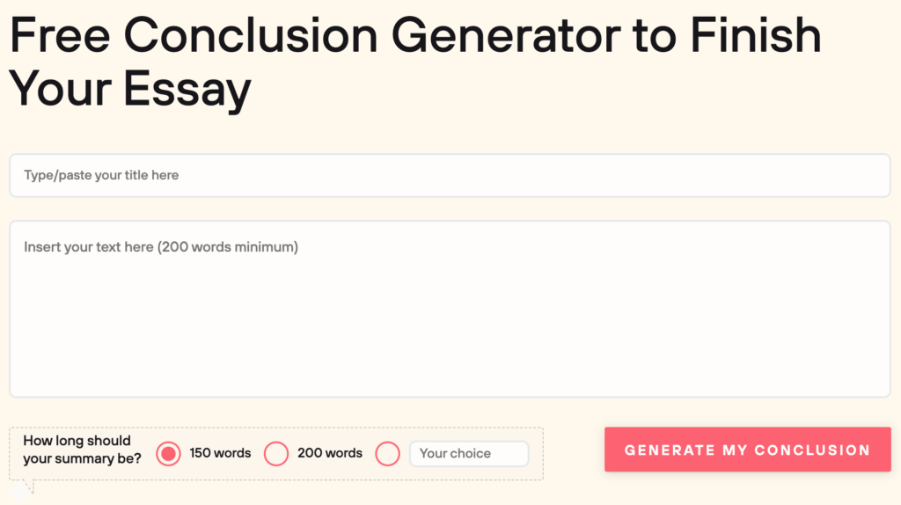Click the "Insert your text here" placeholder
901x505 pixels.
click(x=161, y=247)
